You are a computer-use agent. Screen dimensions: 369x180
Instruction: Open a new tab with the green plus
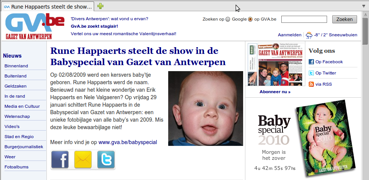point(100,6)
